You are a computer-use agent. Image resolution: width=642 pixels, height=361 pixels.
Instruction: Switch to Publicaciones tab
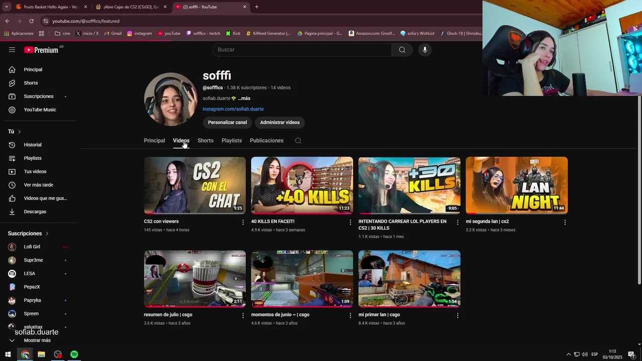266,141
